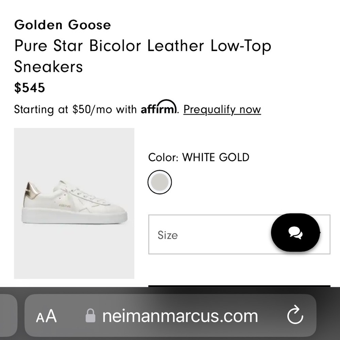Tap the Affirm logo
The width and height of the screenshot is (340, 340).
158,108
